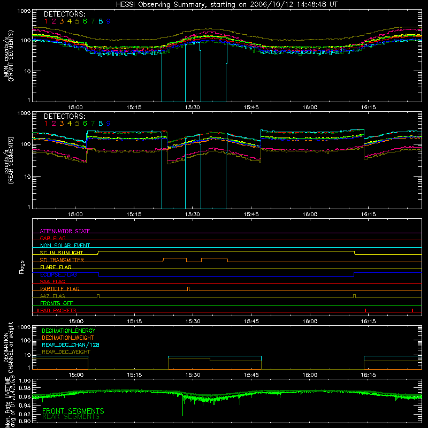This screenshot has width=428, height=428.
Task: Click 'DETECTORS:' label in rear segments panel
Action: pos(64,116)
